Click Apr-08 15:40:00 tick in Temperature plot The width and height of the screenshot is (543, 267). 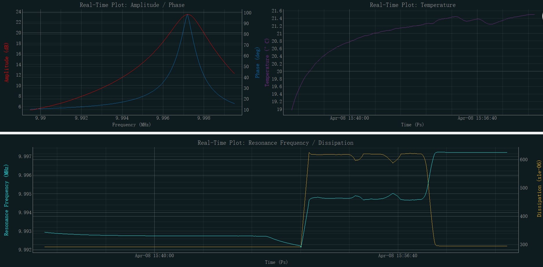click(x=349, y=118)
